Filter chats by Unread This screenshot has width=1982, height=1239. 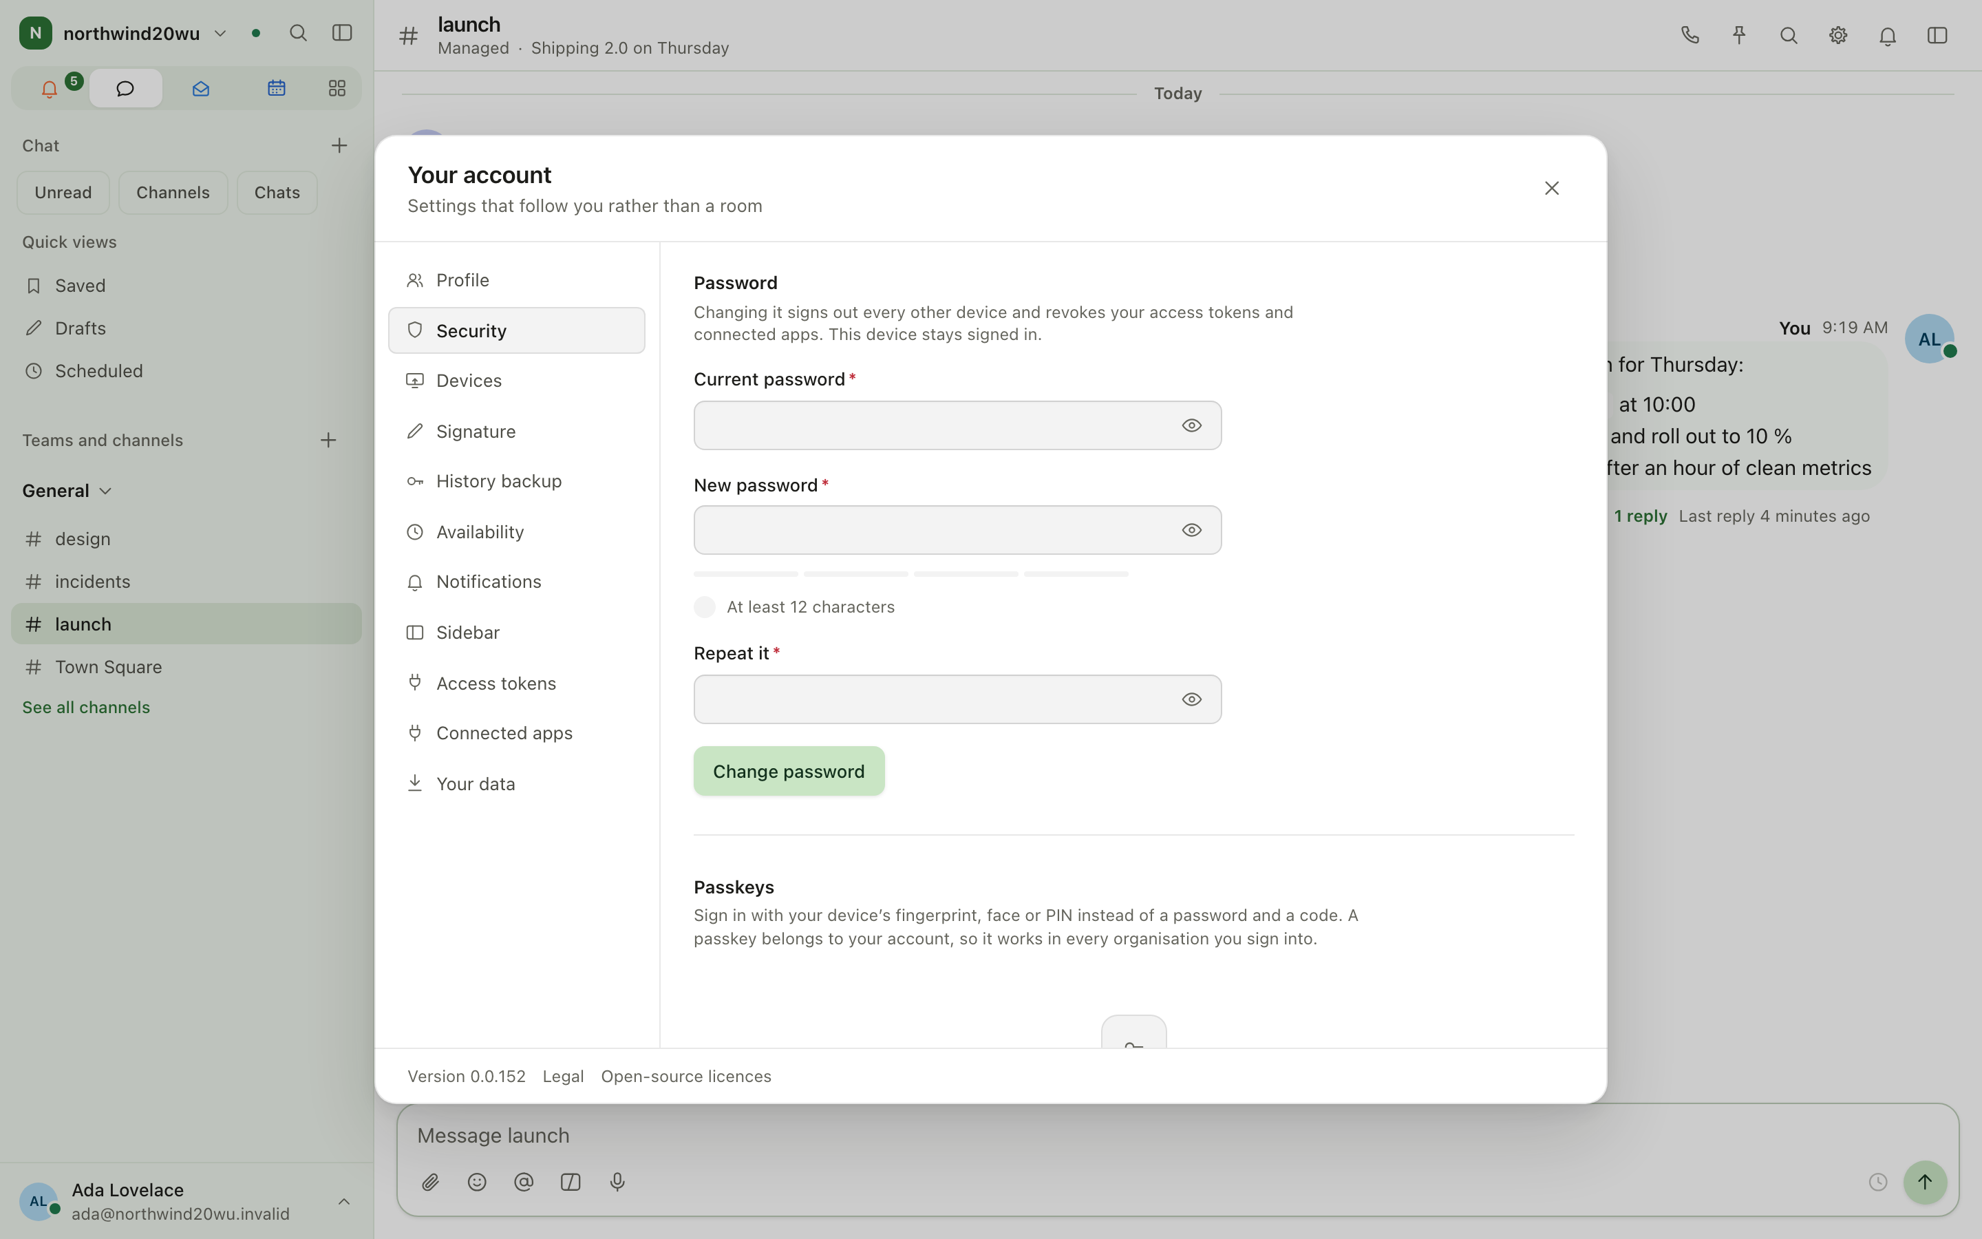pos(63,193)
